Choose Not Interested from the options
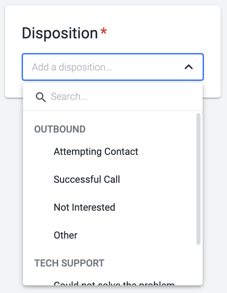Screen dimensions: 227x293 84,207
